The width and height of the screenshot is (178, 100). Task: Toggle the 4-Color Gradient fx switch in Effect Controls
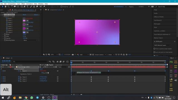3,15
